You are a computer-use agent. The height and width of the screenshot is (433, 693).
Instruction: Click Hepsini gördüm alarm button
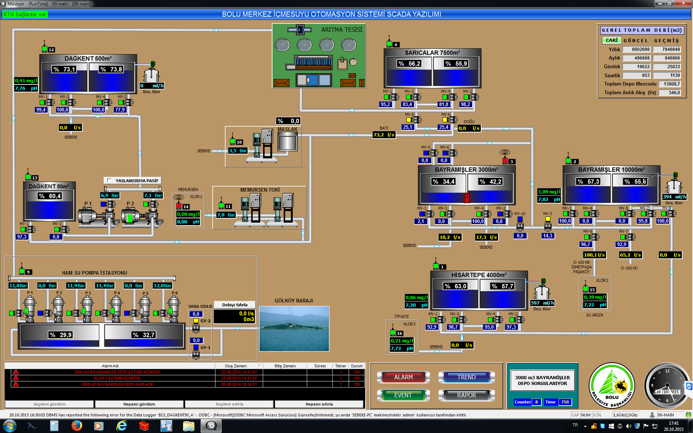(x=139, y=404)
